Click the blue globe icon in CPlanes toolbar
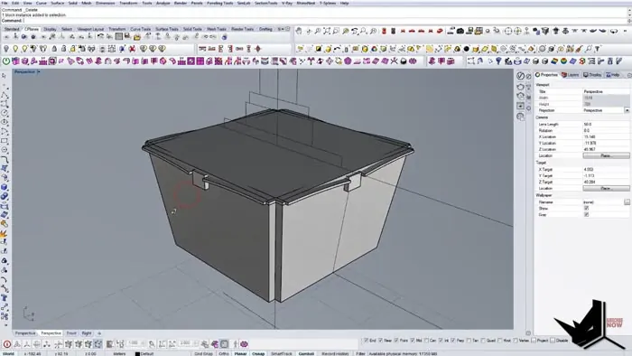Screen dimensions: 632x356 pos(225,37)
